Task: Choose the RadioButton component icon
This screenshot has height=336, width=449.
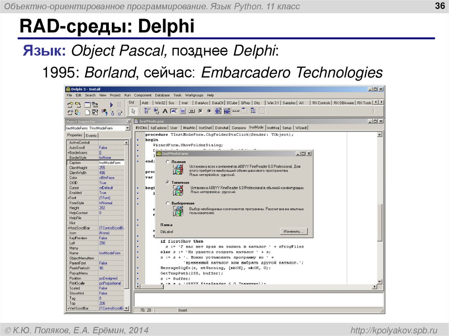Action: pyautogui.click(x=209, y=111)
